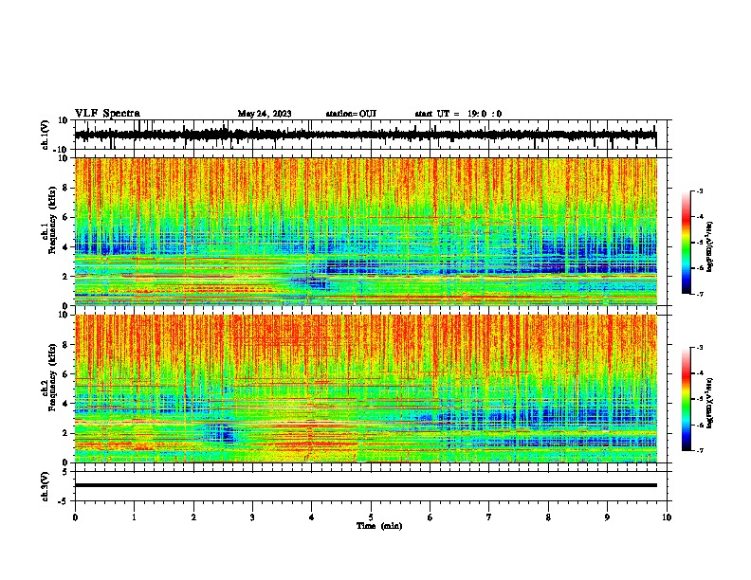Click the ch.2 "Frequency (kHz)" axis label
This screenshot has height=580, width=751.
click(x=52, y=377)
